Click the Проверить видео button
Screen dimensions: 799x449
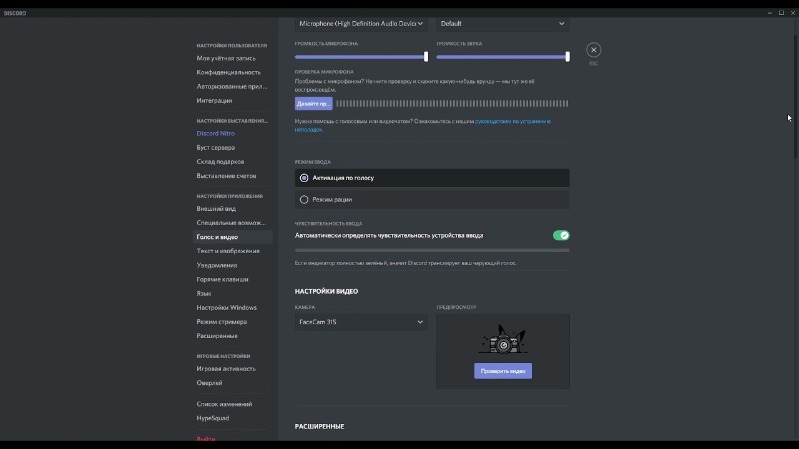coord(503,371)
